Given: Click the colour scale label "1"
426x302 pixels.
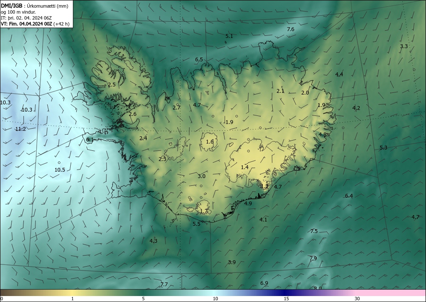Looking at the screenshot, I should 72,299.
